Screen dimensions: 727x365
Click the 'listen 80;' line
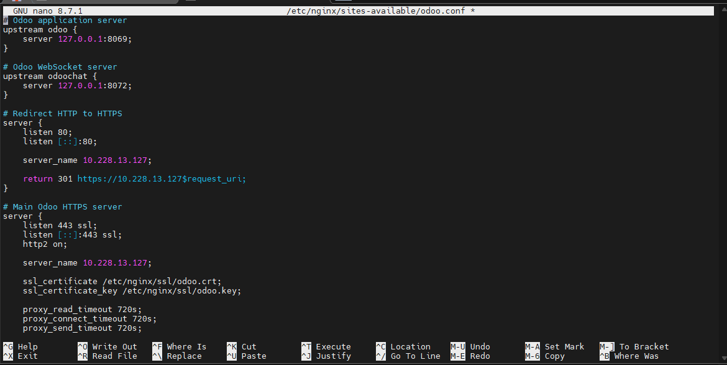(x=48, y=132)
